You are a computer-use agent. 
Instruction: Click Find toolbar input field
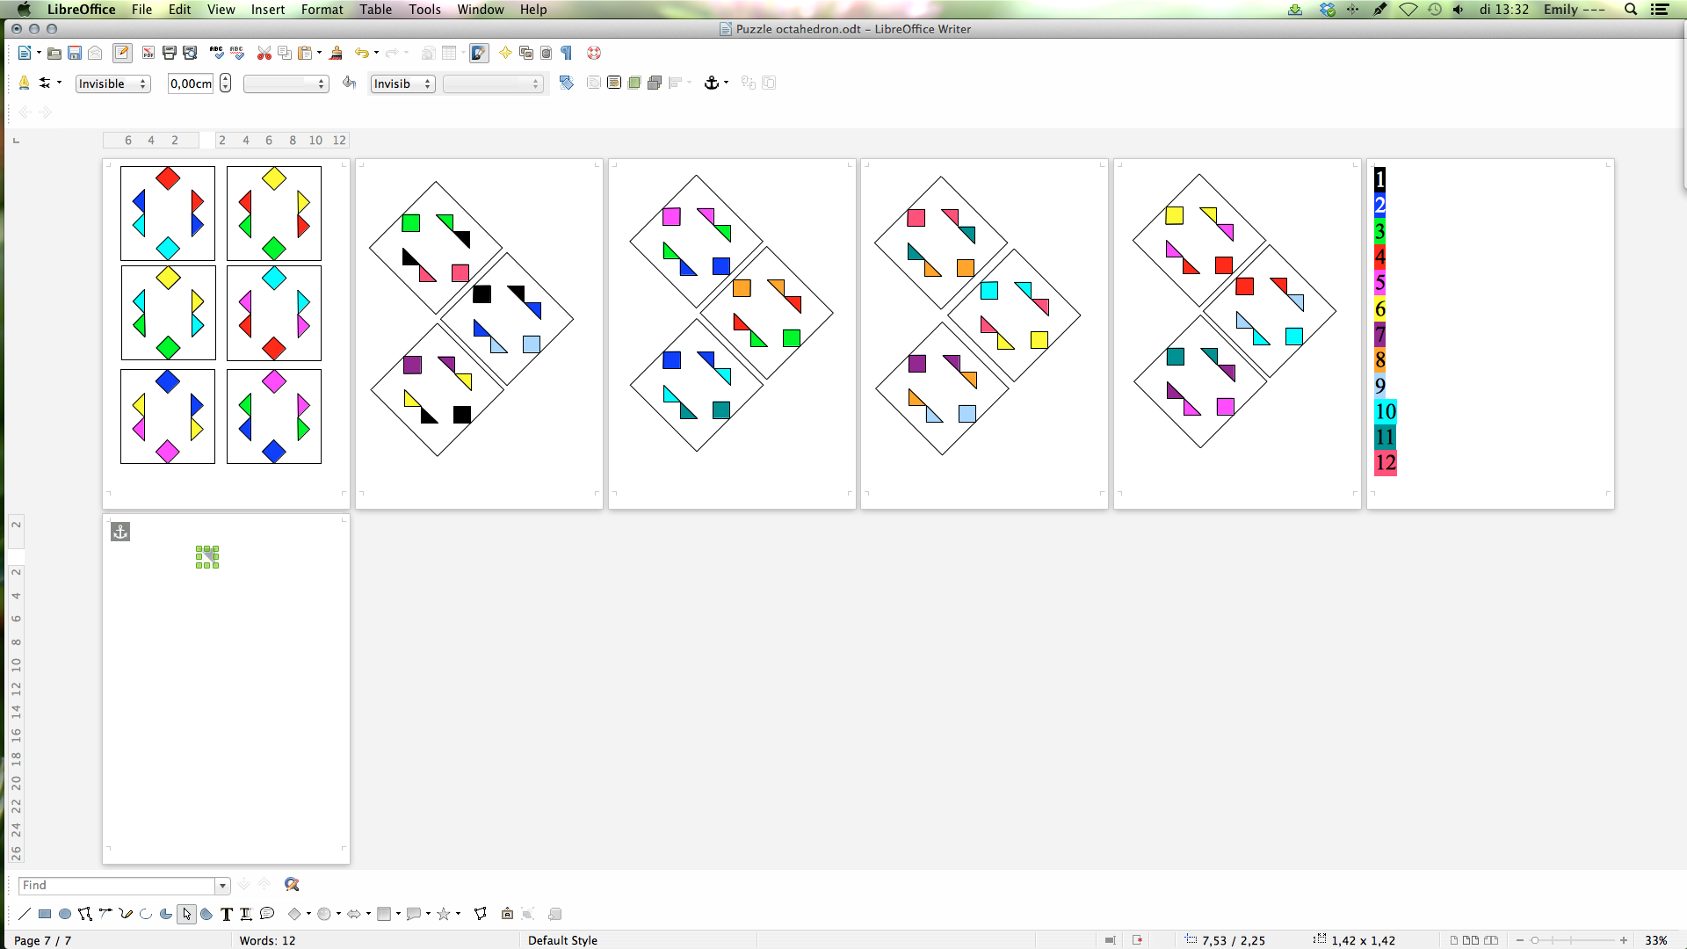116,884
